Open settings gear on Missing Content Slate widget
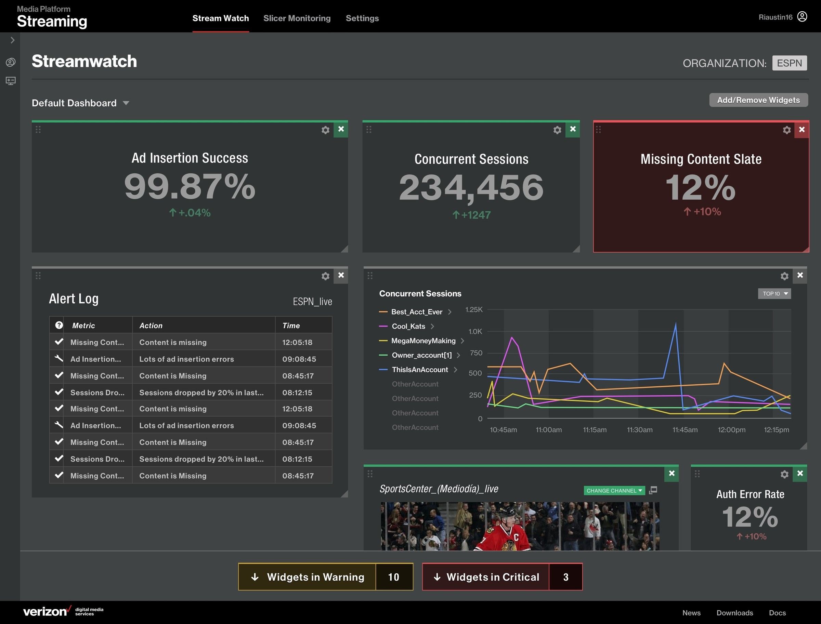This screenshot has height=624, width=821. click(x=787, y=130)
